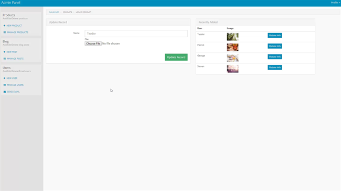The image size is (341, 191).
Task: Select the name George in the table
Action: [201, 55]
